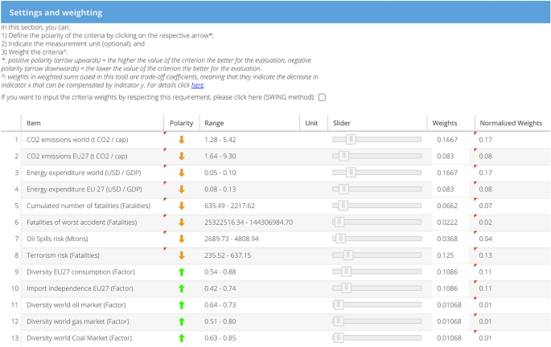This screenshot has height=347, width=551.
Task: Click Unit cell for Energy expenditure EU 27
Action: point(313,189)
